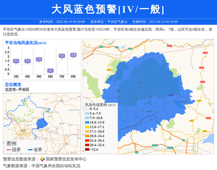Screen dimensions: 217x170
Task: Click the 1.1 data marker at 3时
Action: coord(16,61)
